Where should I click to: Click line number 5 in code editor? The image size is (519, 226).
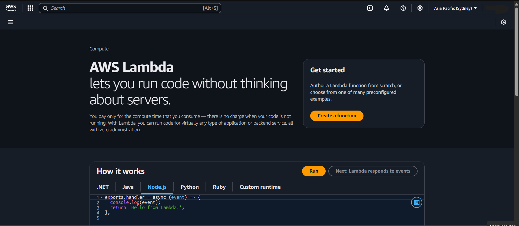[98, 218]
